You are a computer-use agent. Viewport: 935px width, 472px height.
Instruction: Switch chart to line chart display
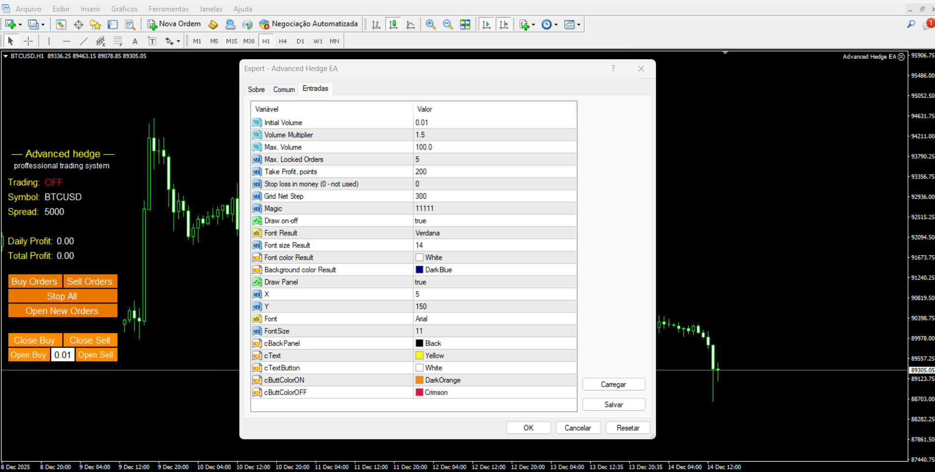coord(411,25)
